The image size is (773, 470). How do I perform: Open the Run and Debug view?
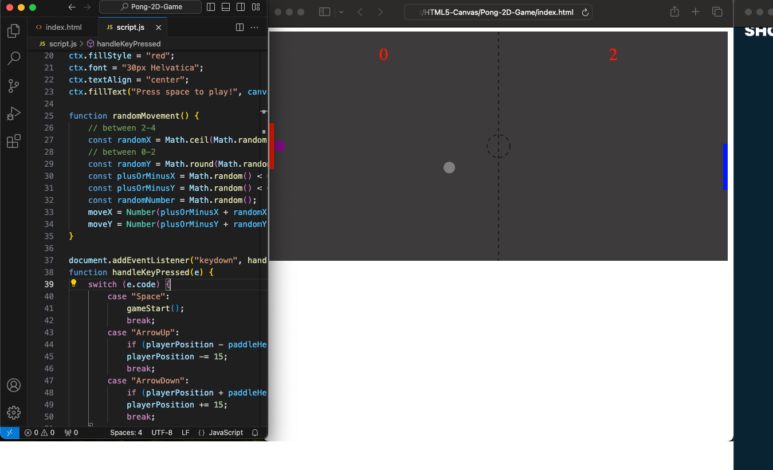pyautogui.click(x=14, y=113)
